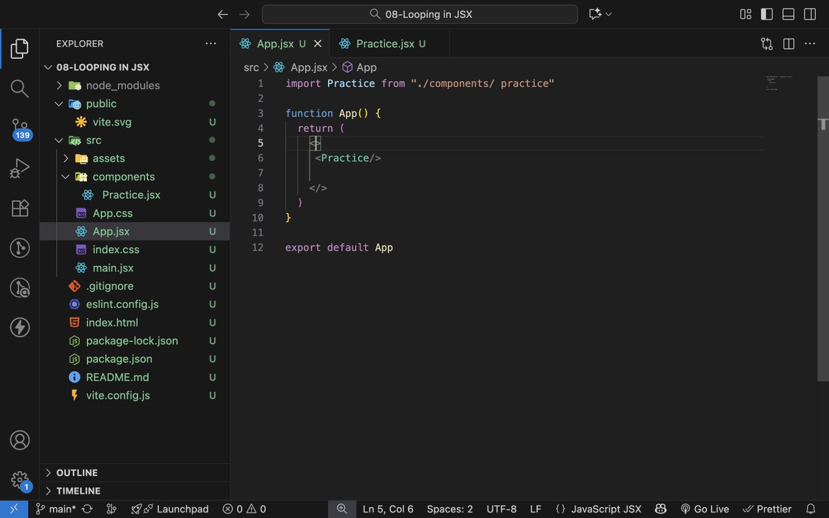The height and width of the screenshot is (518, 829).
Task: Open the Extensions panel icon
Action: [19, 208]
